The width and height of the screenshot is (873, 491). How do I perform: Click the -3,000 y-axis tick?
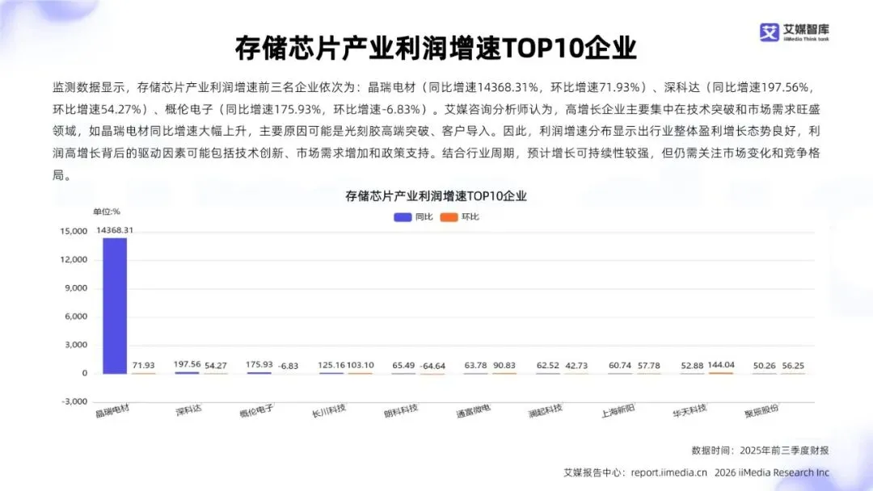coord(74,401)
